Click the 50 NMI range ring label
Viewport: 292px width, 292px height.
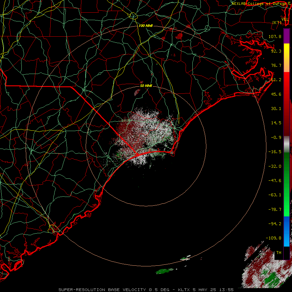[x=146, y=86]
